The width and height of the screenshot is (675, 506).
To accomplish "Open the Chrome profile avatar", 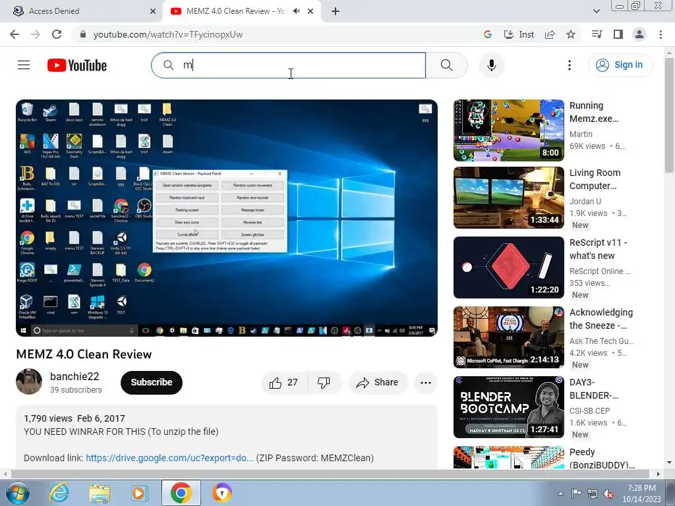I will 639,34.
